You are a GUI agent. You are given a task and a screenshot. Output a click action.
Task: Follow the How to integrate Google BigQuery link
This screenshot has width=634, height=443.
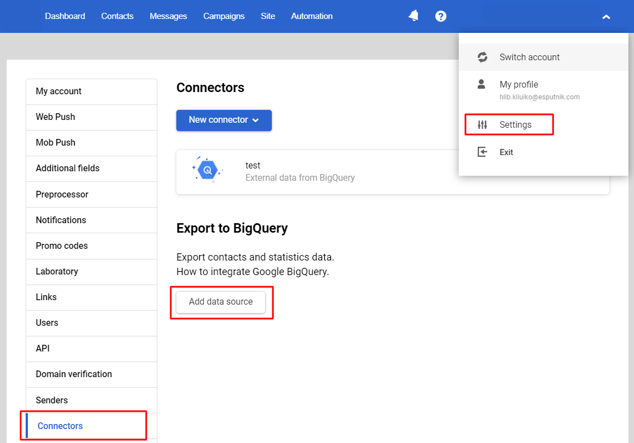252,272
